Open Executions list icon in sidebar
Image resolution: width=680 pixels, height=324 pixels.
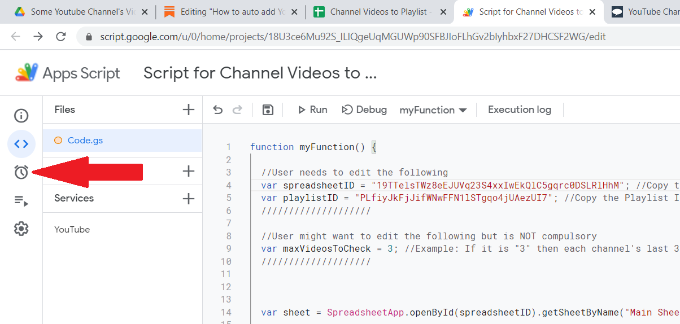21,200
